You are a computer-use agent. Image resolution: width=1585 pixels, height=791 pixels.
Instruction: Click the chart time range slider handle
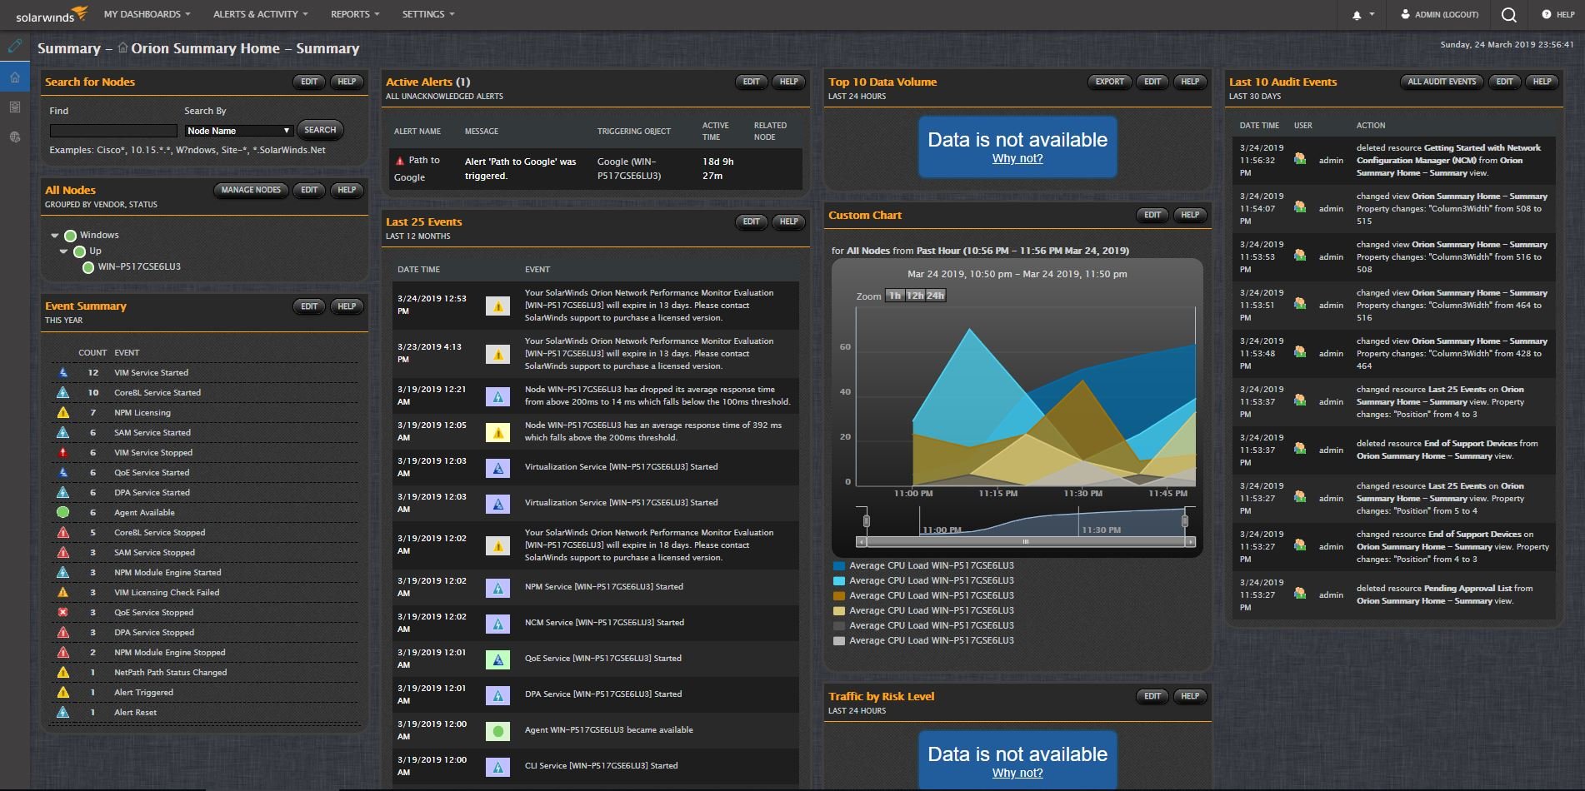(x=1026, y=541)
